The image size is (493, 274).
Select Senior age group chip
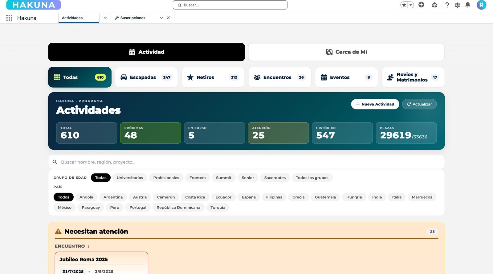coord(248,178)
